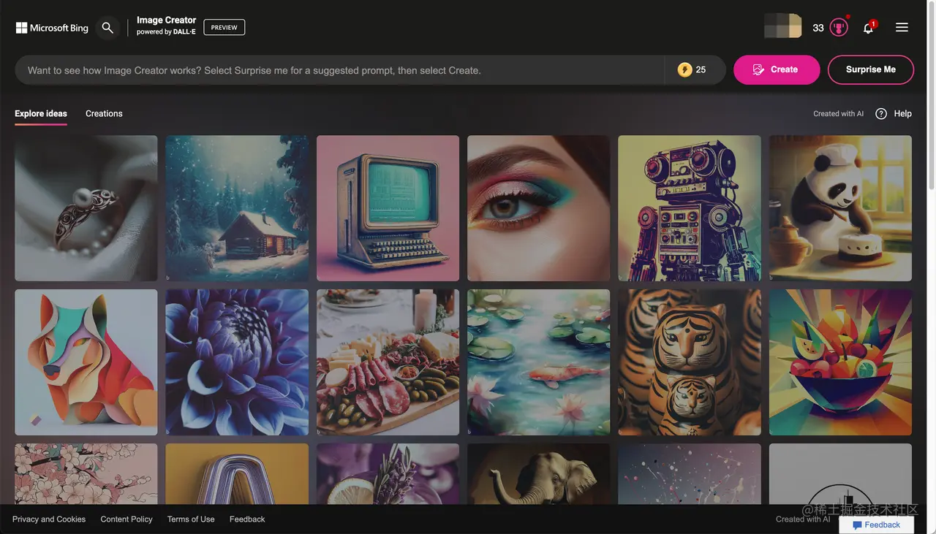Click the Created with AI label near Help
936x534 pixels.
click(838, 114)
